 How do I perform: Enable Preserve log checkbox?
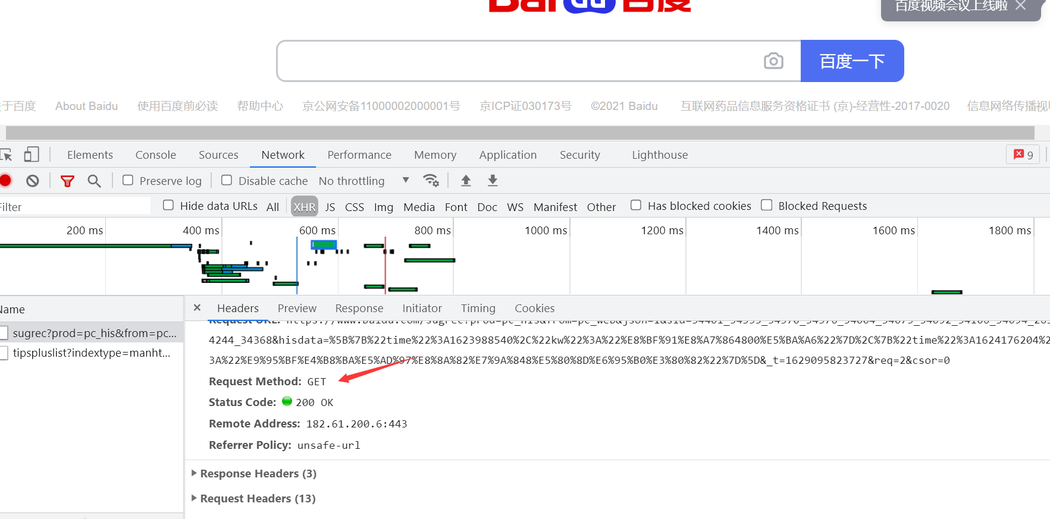tap(128, 180)
